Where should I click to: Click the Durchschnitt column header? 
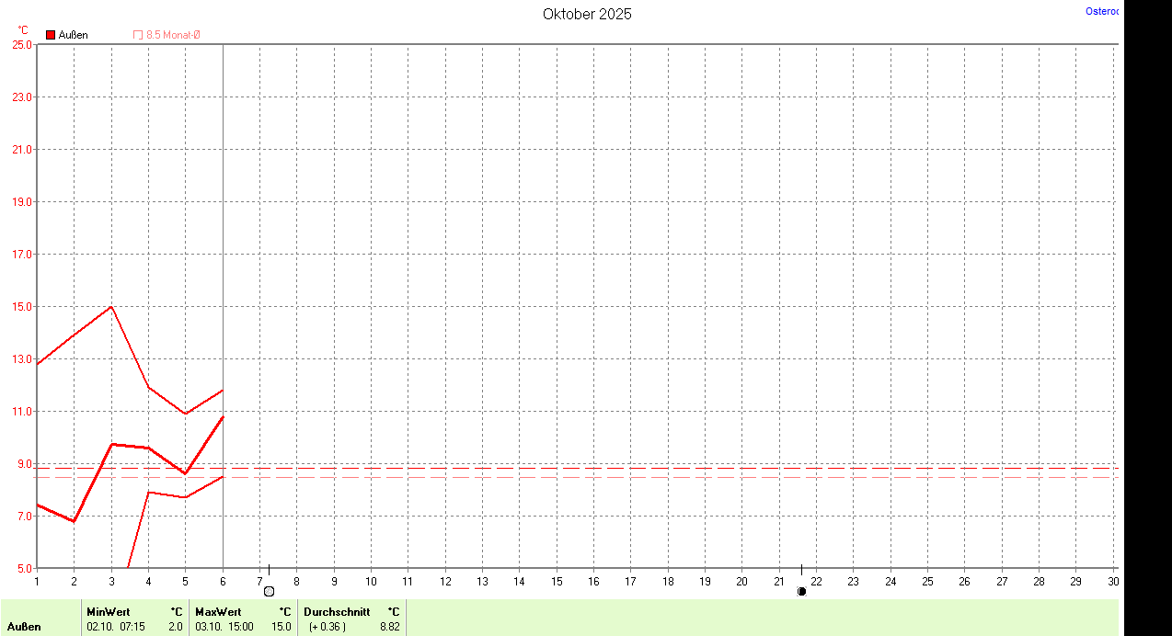point(337,611)
